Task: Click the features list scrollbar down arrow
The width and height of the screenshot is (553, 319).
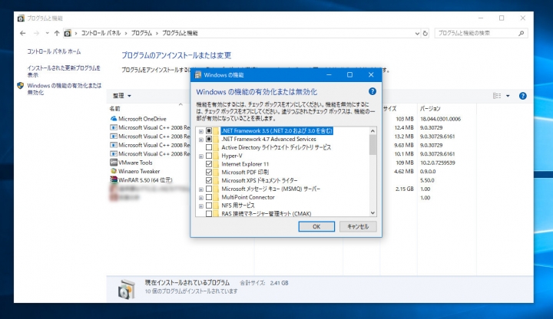Action: (x=373, y=212)
